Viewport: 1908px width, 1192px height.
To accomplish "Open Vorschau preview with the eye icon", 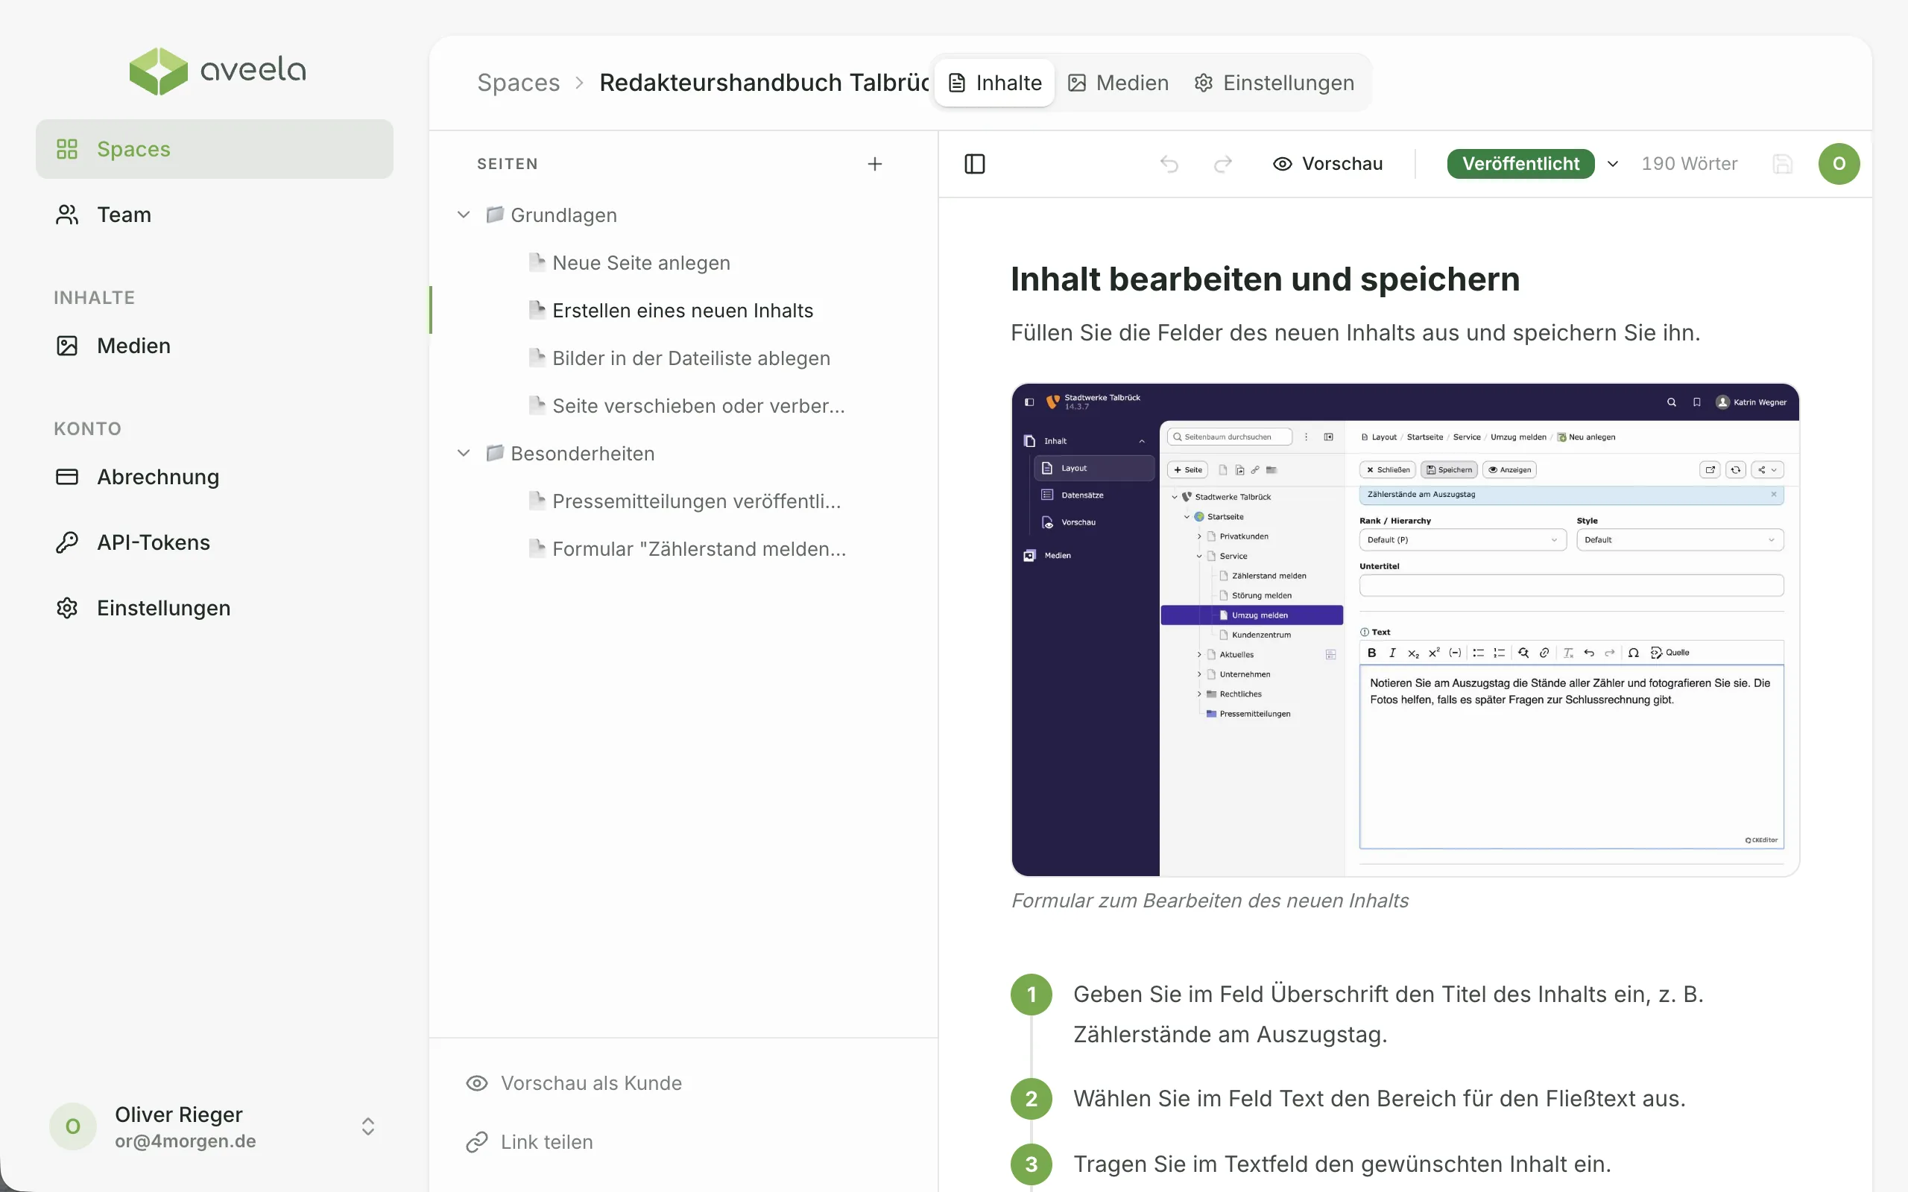I will tap(1327, 164).
